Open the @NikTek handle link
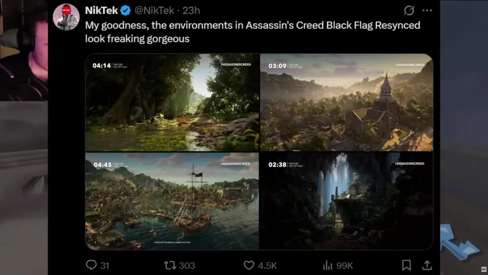Viewport: 488px width, 275px height. pos(154,11)
